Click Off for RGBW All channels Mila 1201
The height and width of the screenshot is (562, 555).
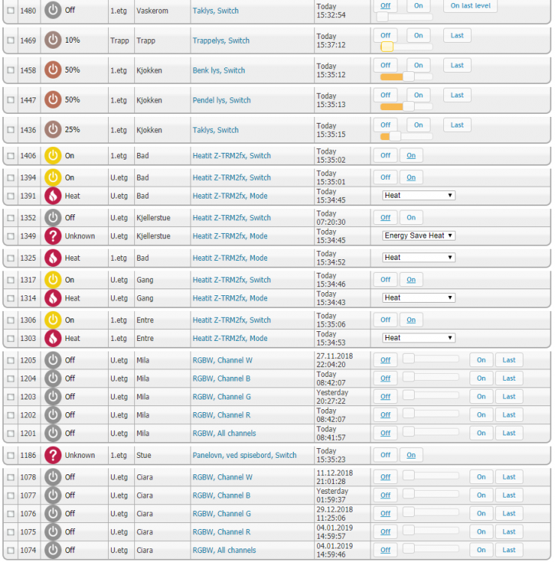(385, 433)
